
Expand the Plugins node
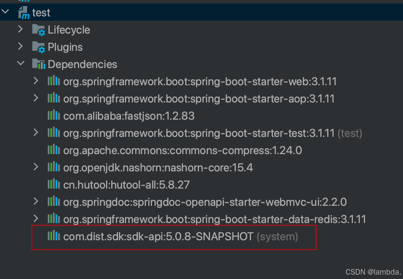pyautogui.click(x=21, y=46)
